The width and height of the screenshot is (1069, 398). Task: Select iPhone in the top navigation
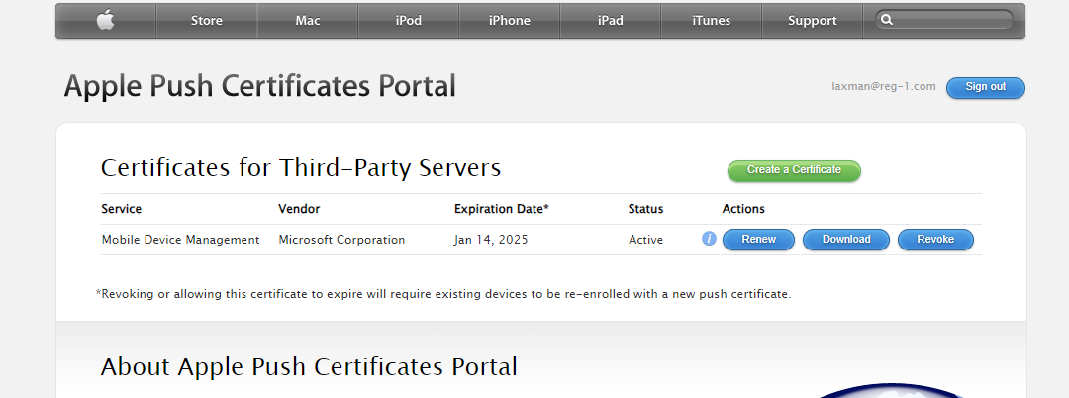pyautogui.click(x=510, y=21)
